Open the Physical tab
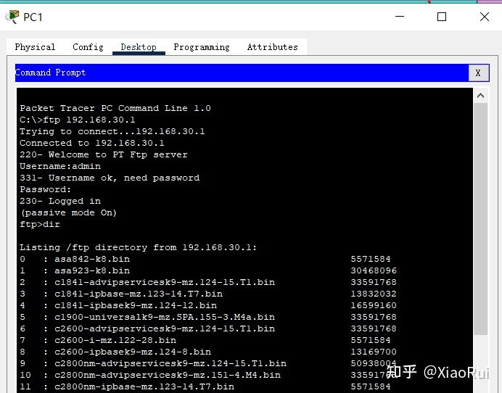This screenshot has width=502, height=393. click(35, 47)
